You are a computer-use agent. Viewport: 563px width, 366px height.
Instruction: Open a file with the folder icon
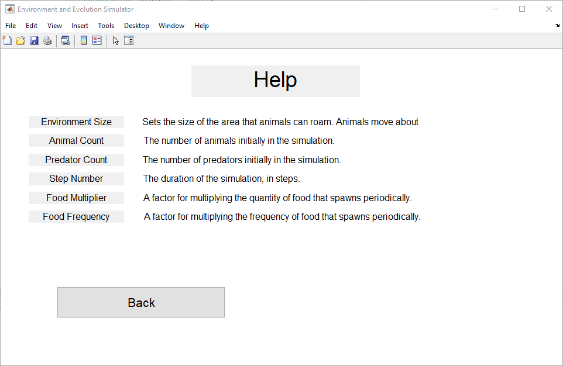(x=20, y=40)
